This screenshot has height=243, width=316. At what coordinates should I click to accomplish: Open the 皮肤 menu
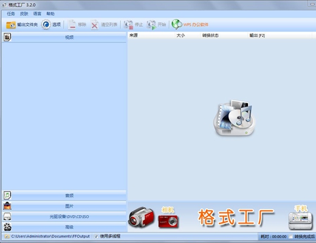[24, 14]
